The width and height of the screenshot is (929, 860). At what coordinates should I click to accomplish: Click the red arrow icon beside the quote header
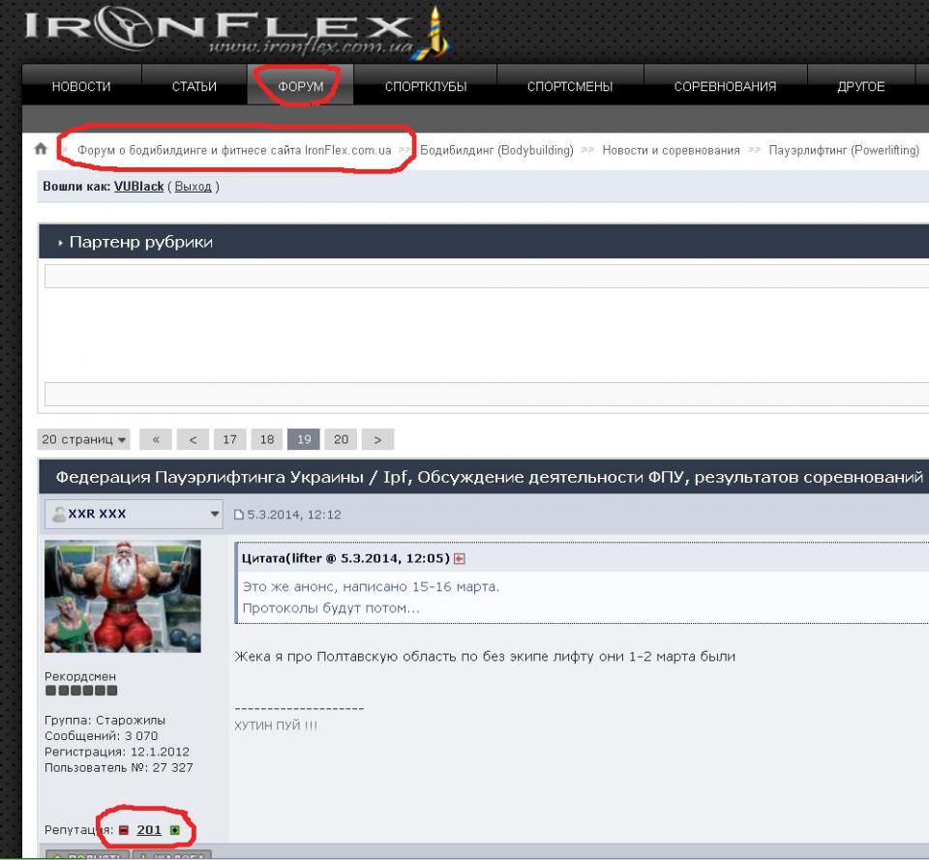[460, 558]
